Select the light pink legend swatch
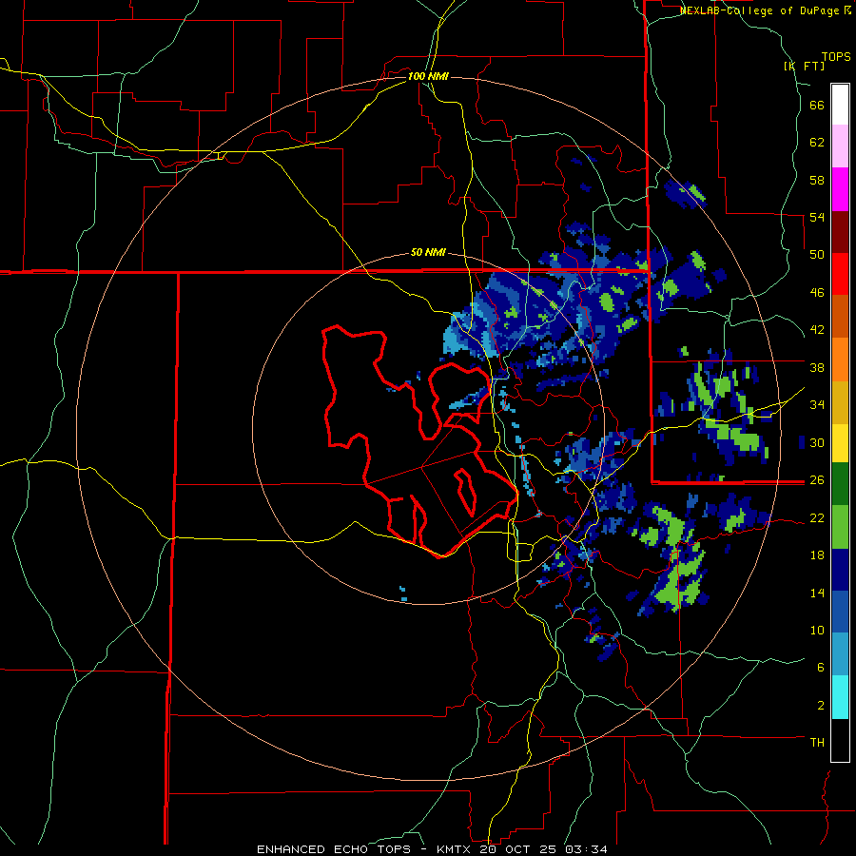 click(x=840, y=146)
